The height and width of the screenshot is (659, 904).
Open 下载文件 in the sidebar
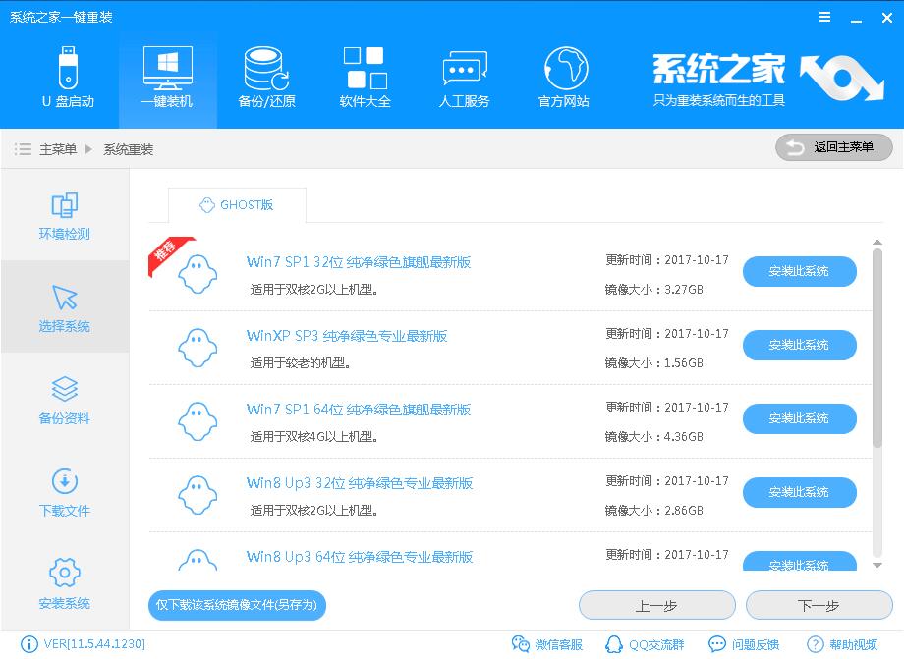click(x=64, y=490)
